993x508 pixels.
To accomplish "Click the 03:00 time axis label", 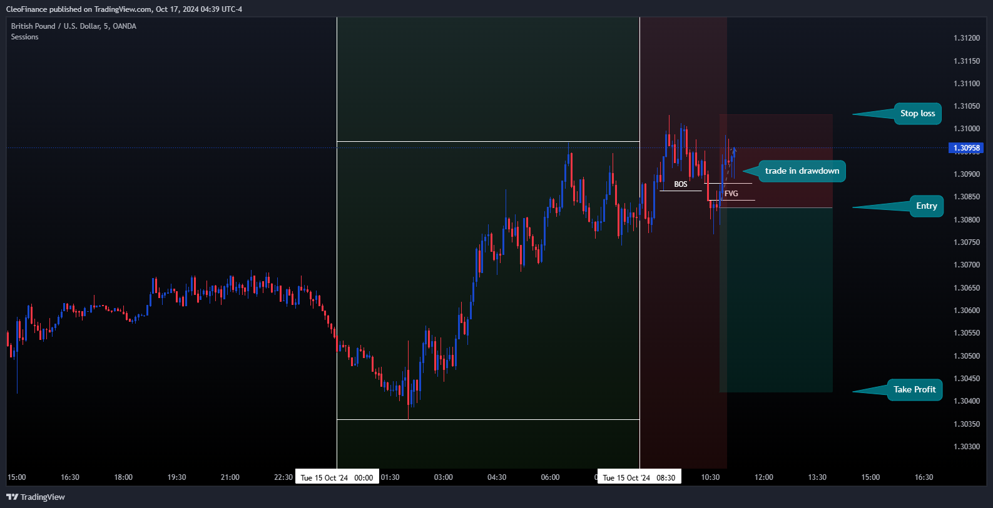I will click(444, 477).
